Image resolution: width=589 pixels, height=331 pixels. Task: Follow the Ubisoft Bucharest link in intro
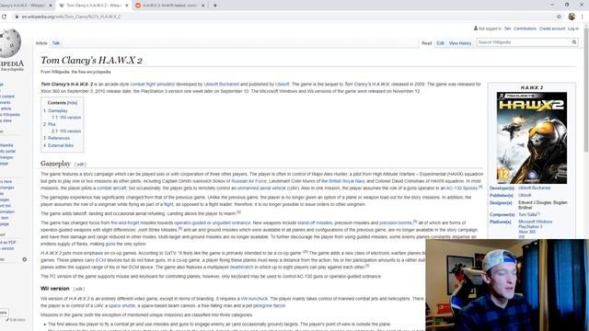[221, 84]
